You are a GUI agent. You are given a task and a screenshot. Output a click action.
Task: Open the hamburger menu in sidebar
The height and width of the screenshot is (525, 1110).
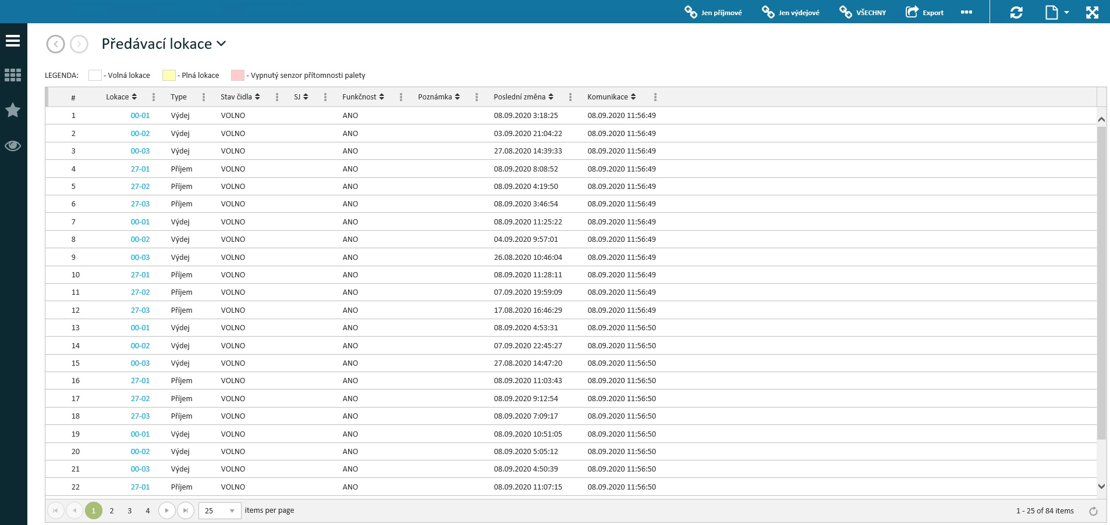(13, 41)
